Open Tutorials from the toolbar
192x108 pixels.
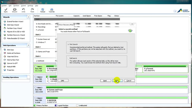click(x=52, y=10)
